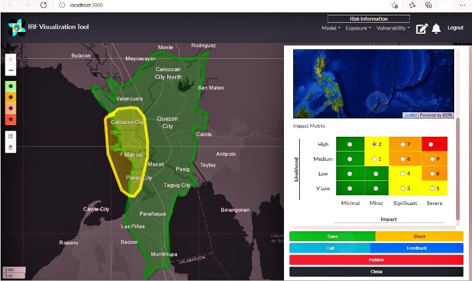
Task: Open the notifications bell icon
Action: (436, 28)
